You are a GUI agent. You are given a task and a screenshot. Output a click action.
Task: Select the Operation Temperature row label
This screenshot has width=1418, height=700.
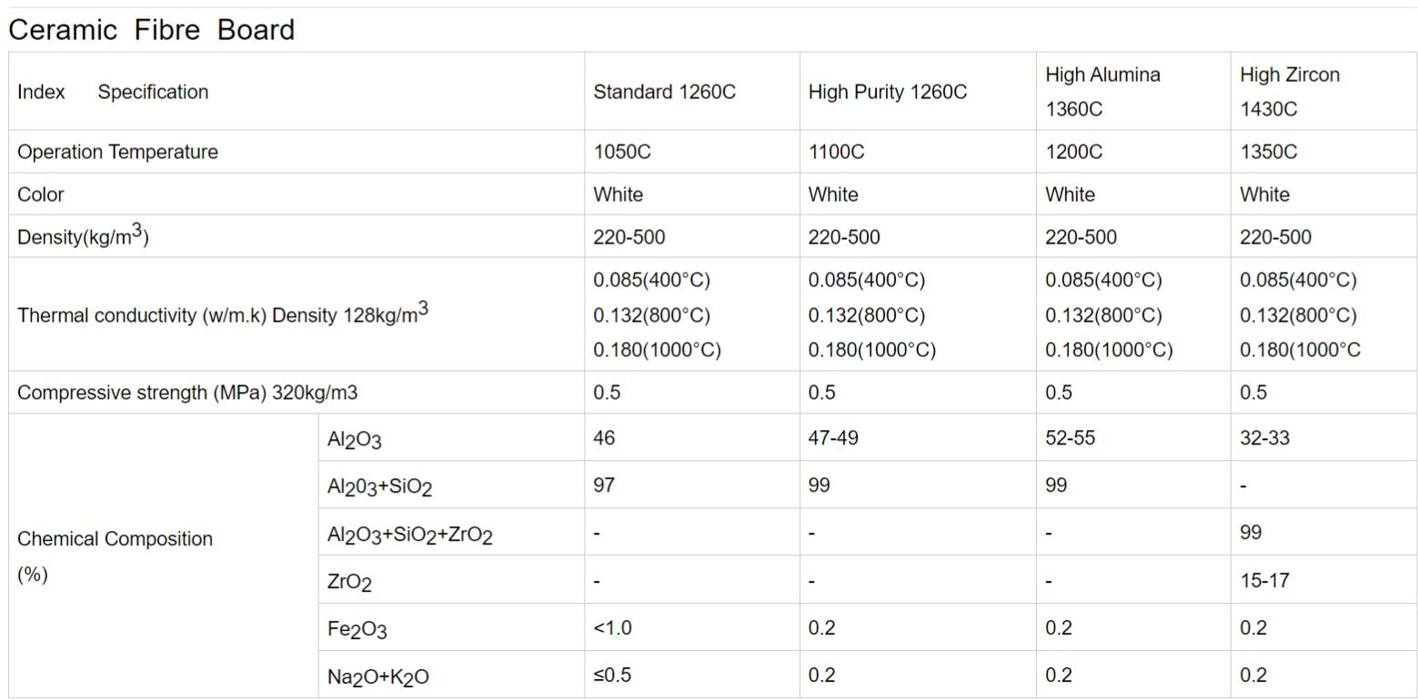[117, 152]
